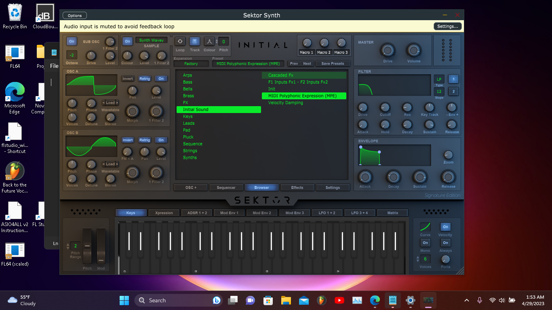Image resolution: width=552 pixels, height=310 pixels.
Task: Open the Preset name dropdown
Action: pos(248,64)
